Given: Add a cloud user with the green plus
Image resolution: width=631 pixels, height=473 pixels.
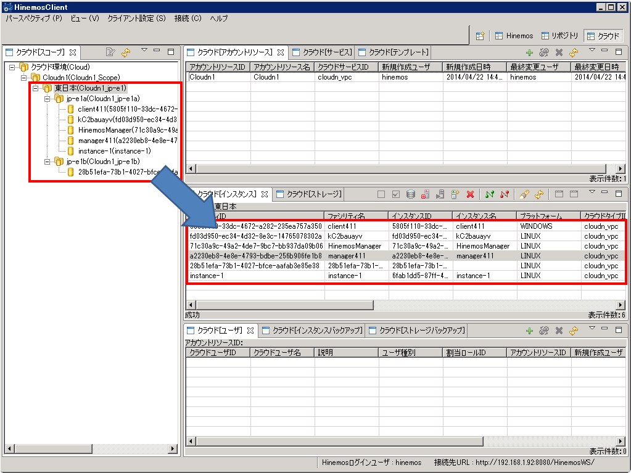Looking at the screenshot, I should click(x=530, y=331).
